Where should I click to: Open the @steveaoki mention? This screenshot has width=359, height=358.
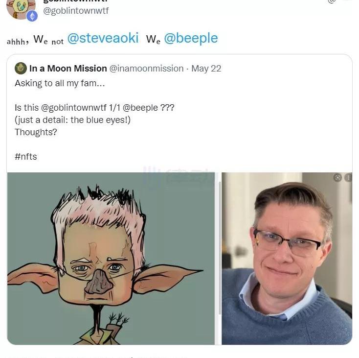(103, 38)
